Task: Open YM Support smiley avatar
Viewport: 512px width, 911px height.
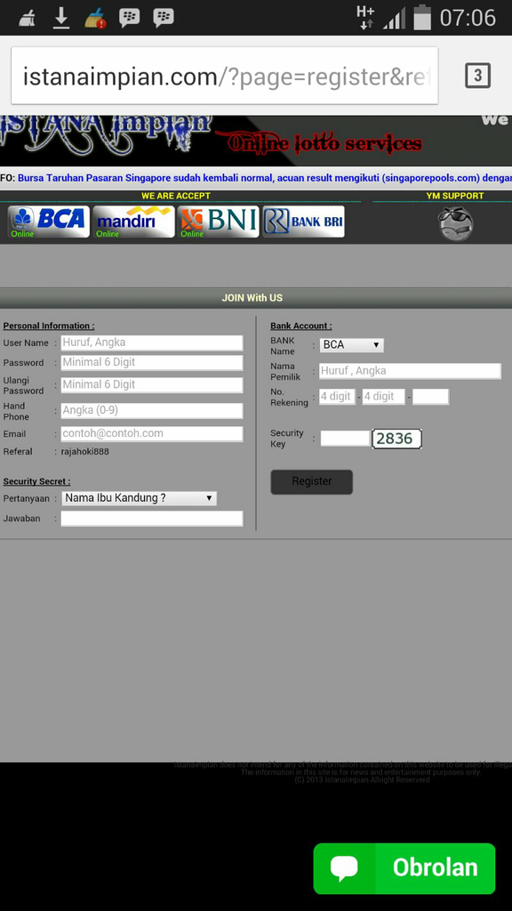Action: [455, 223]
